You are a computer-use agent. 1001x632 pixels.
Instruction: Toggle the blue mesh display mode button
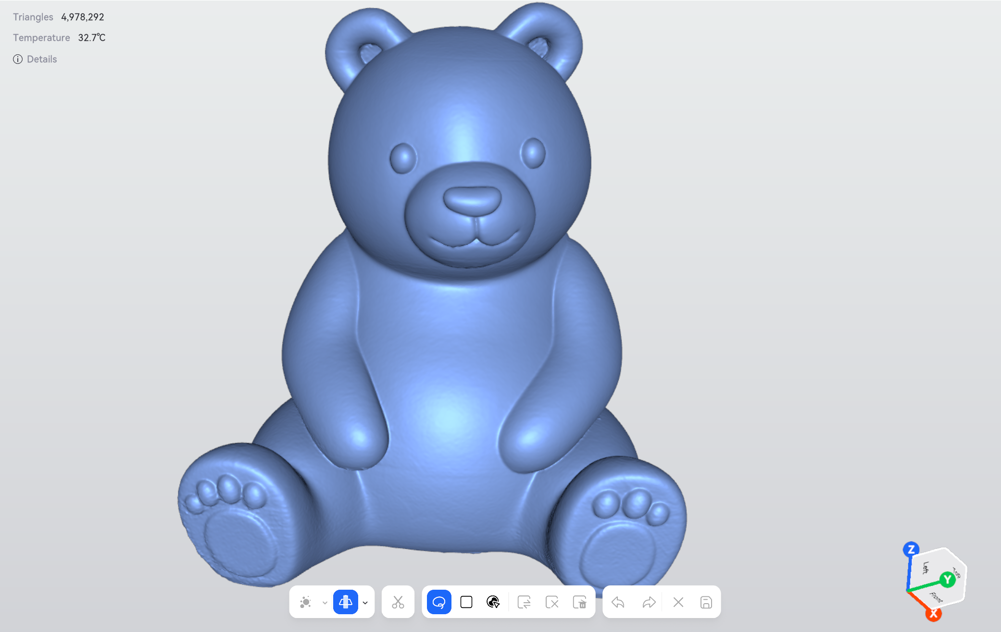coord(346,602)
